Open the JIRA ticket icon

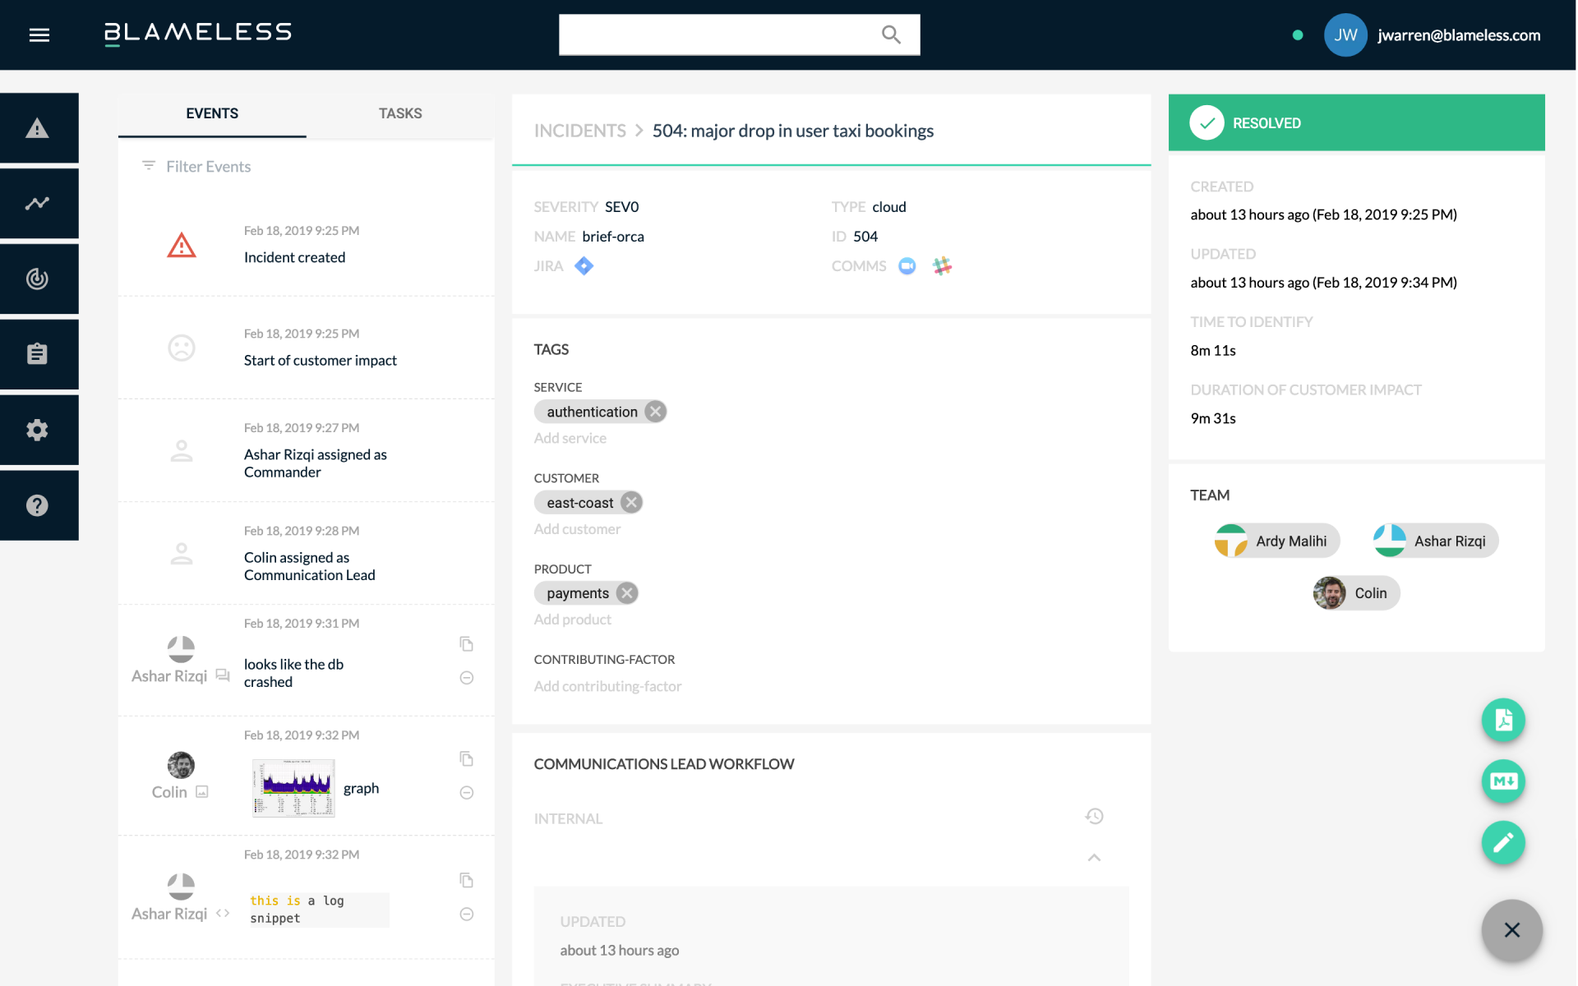[584, 266]
